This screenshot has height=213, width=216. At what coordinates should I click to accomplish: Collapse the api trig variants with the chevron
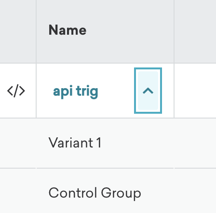click(148, 91)
